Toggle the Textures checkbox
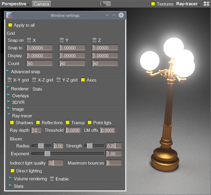Viewport: 211px width, 195px height. click(153, 4)
